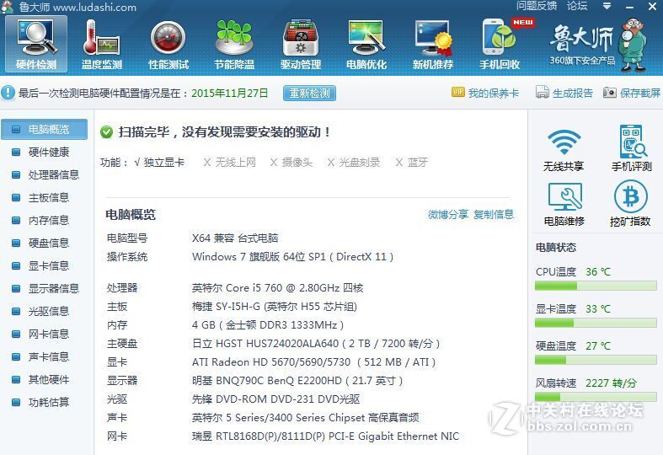Click the 蓝牙 feature indicator
This screenshot has height=455, width=663.
[412, 163]
